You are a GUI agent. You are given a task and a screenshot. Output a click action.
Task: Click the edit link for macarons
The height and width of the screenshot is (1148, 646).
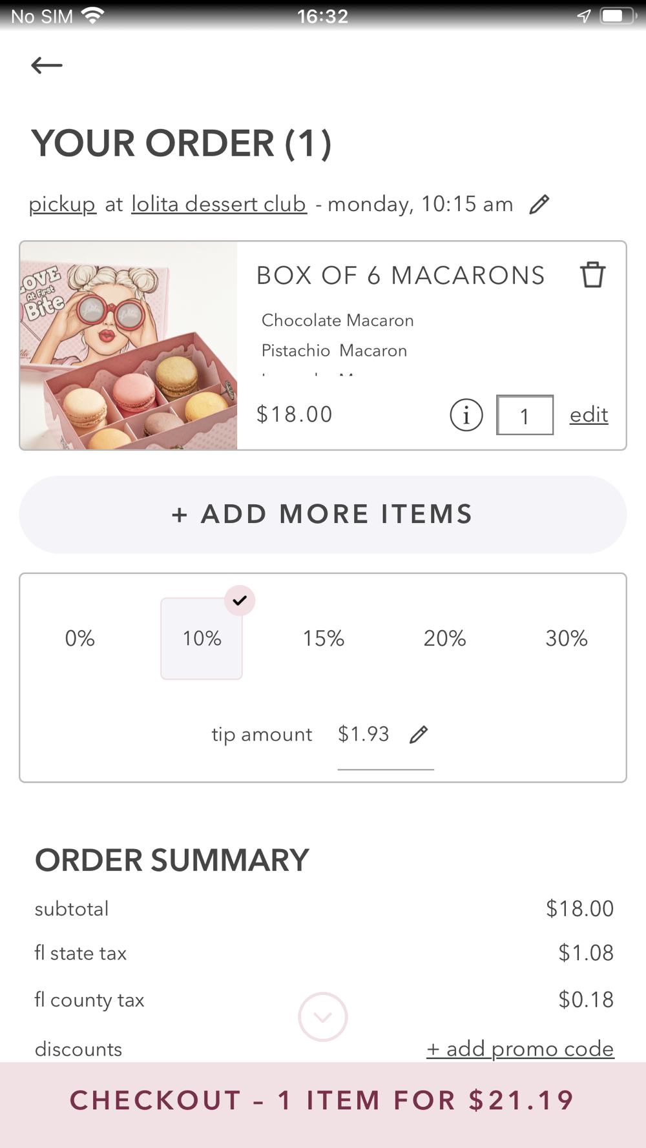tap(589, 415)
